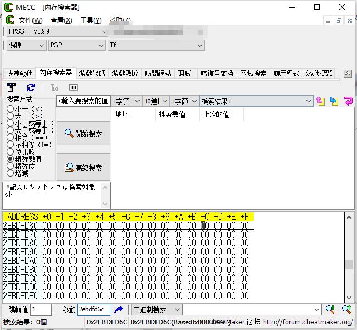Select the 小于 (<) search method
The height and width of the screenshot is (330, 357).
click(10, 109)
